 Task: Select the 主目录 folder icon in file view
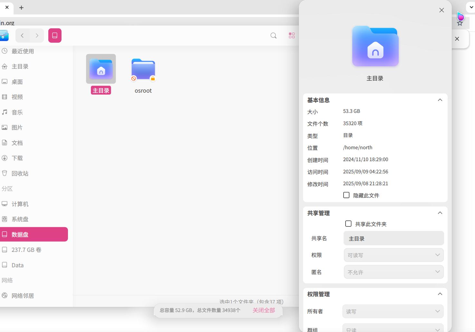tap(101, 69)
